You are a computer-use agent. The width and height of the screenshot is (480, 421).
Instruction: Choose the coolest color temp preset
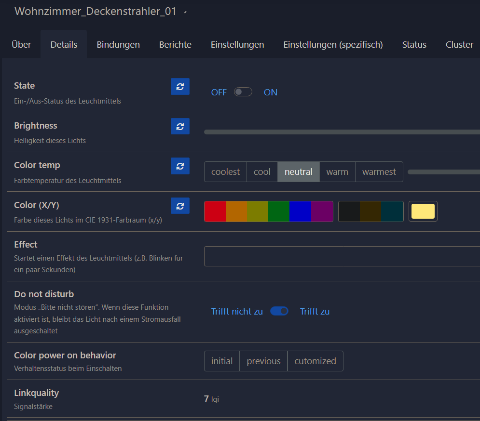[225, 172]
